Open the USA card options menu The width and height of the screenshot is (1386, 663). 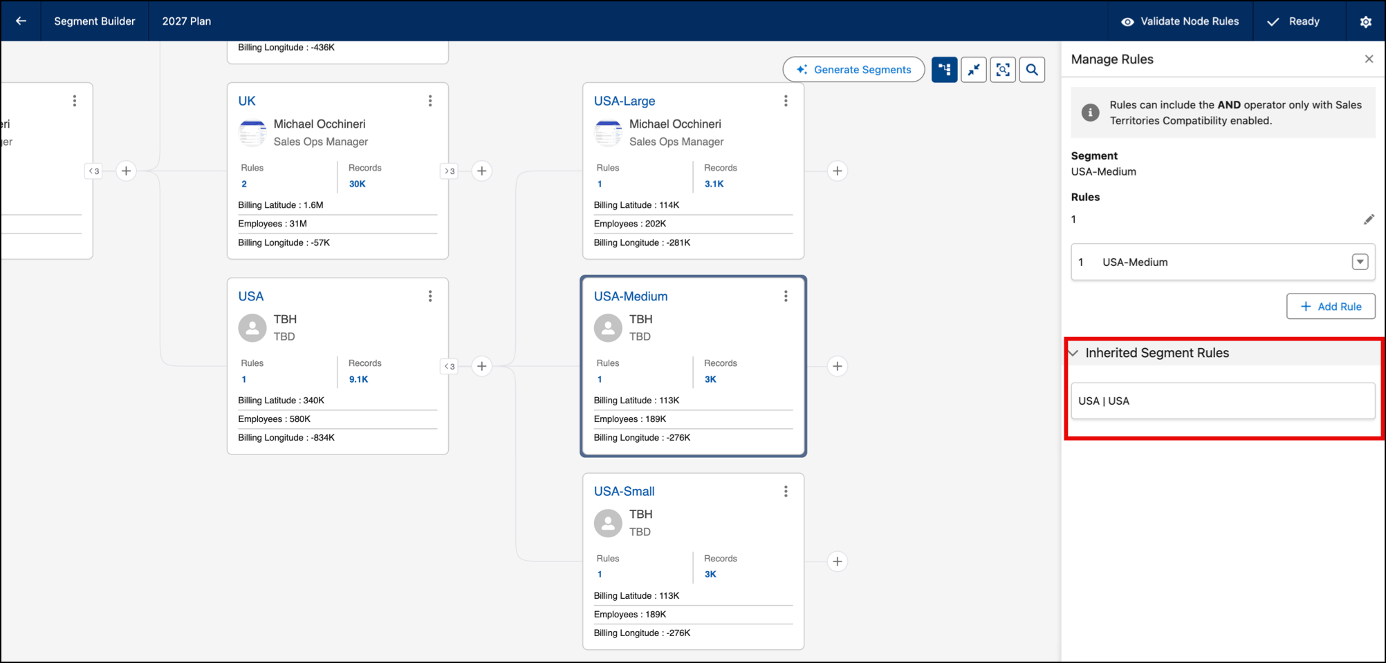[430, 296]
